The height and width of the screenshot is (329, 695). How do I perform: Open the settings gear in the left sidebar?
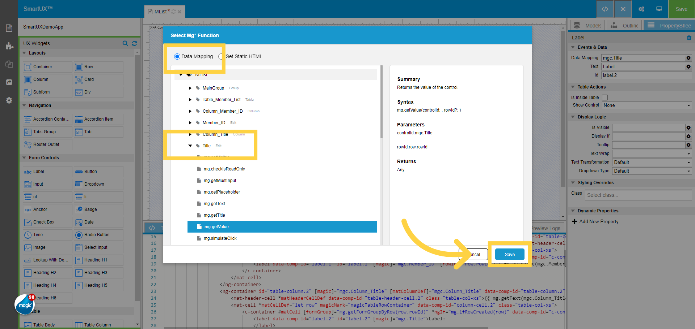click(9, 100)
